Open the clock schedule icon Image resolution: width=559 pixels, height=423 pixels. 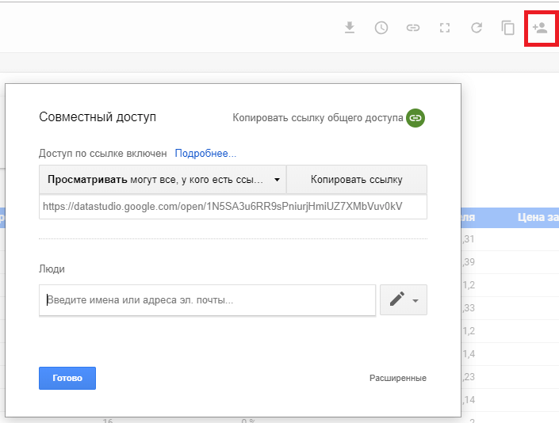381,28
